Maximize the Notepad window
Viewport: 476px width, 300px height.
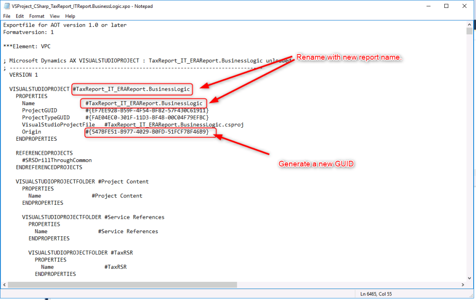click(446, 6)
